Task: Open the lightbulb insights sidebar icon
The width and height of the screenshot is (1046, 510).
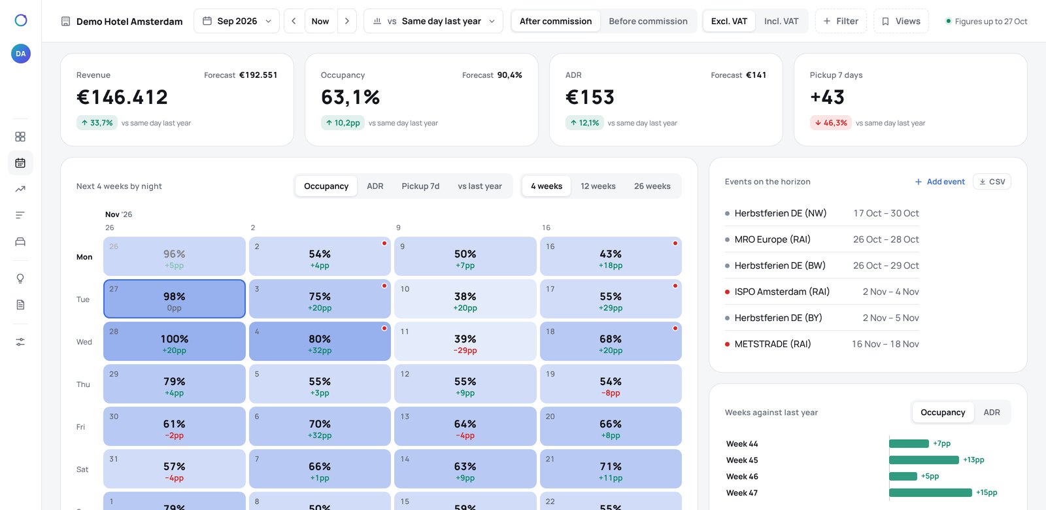Action: 20,279
